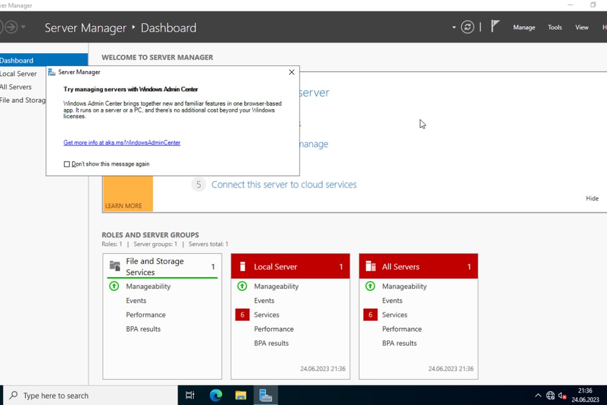
Task: Open File and Storage Services tile header
Action: (162, 266)
